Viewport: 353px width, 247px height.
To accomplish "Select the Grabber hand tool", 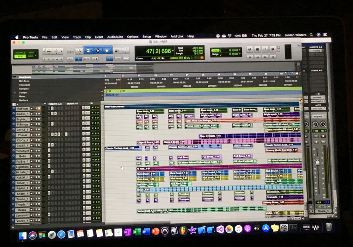I will tap(107, 51).
